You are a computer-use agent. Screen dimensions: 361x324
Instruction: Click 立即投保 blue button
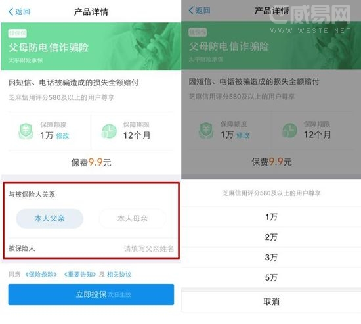click(91, 294)
